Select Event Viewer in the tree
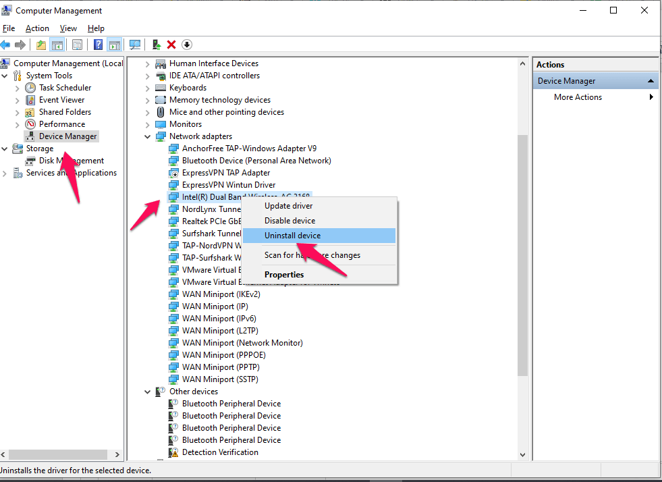The width and height of the screenshot is (662, 482). [61, 100]
